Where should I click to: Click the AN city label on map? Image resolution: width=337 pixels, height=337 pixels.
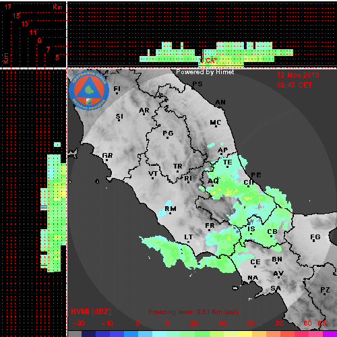click(220, 102)
